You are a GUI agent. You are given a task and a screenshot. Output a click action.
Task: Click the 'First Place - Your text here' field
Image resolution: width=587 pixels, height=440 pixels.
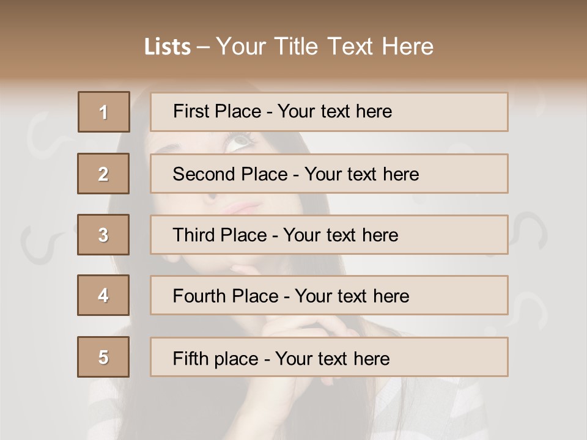point(329,112)
